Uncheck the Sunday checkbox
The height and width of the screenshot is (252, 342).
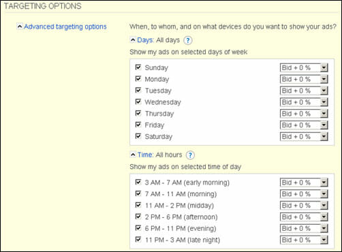pyautogui.click(x=138, y=67)
